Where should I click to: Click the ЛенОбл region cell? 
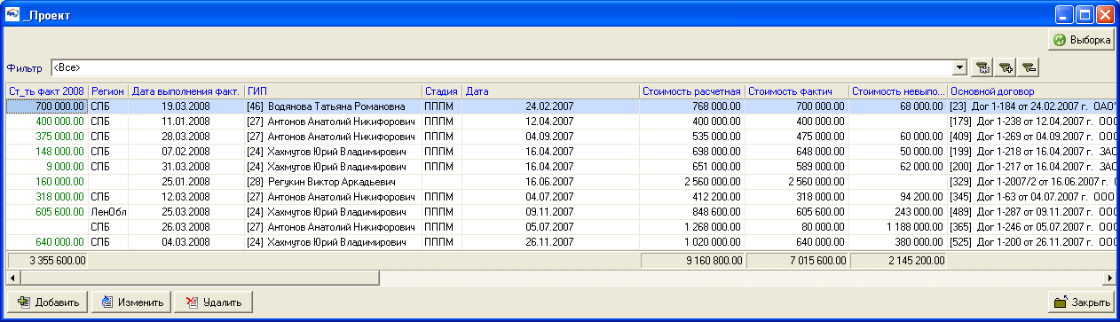108,212
